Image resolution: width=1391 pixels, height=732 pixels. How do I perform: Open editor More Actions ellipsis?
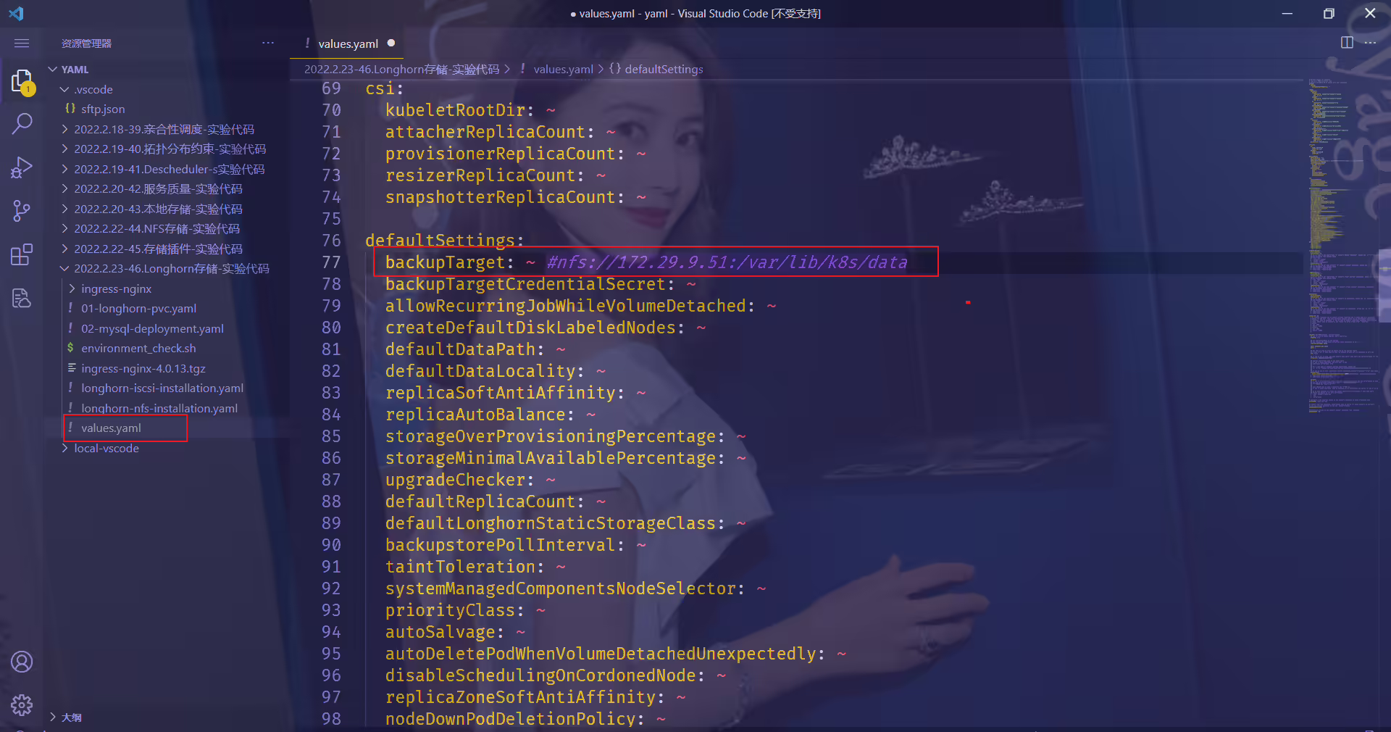coord(1370,43)
